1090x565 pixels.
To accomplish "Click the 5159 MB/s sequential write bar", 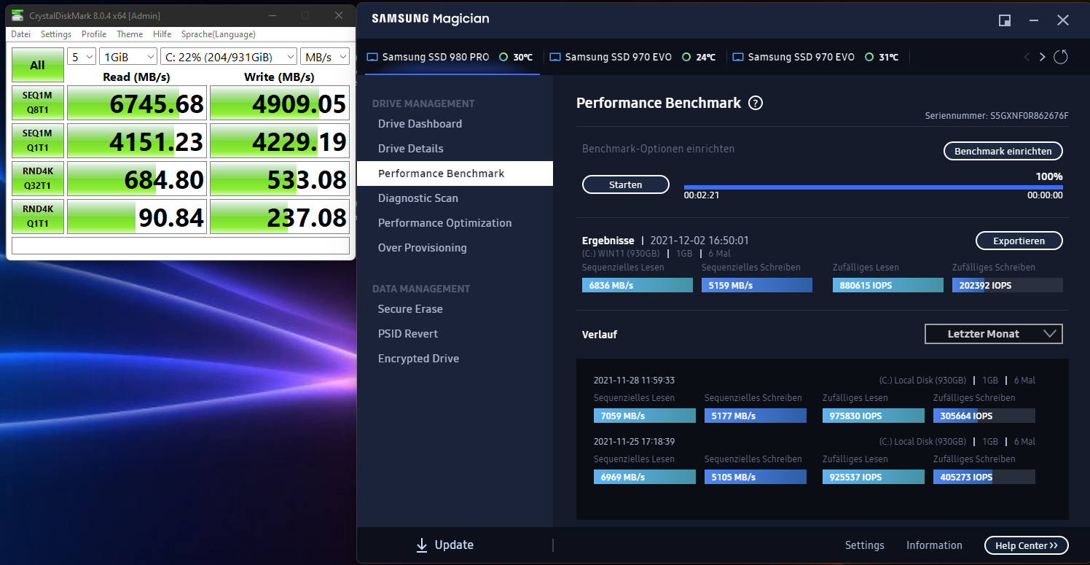I will (x=757, y=285).
